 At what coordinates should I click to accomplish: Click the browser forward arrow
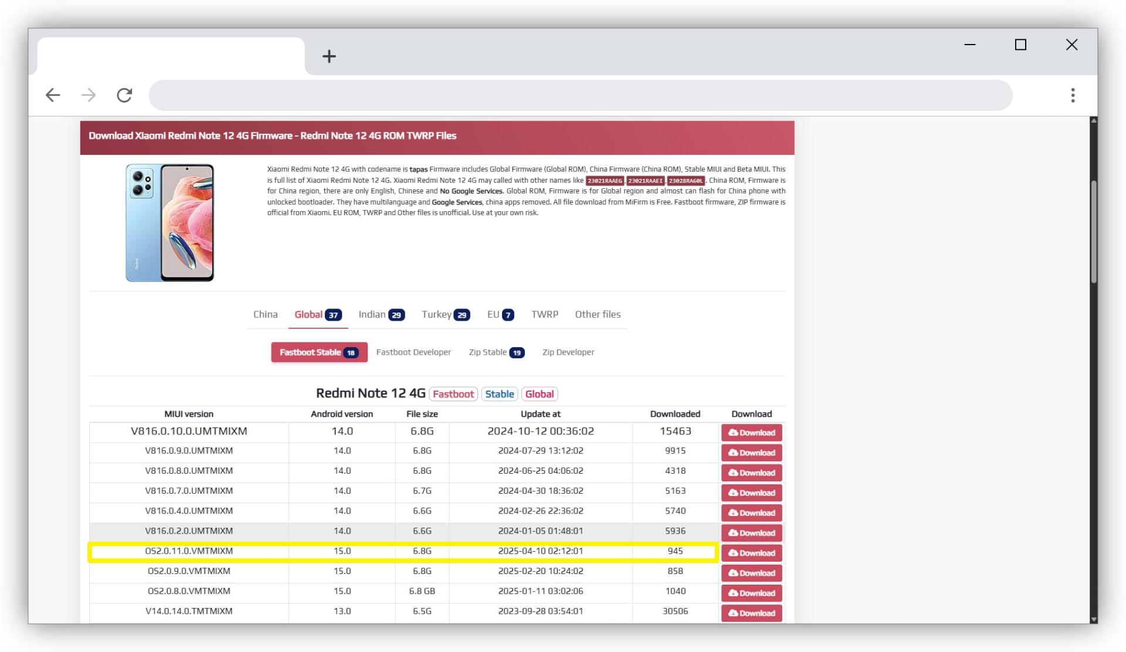89,95
